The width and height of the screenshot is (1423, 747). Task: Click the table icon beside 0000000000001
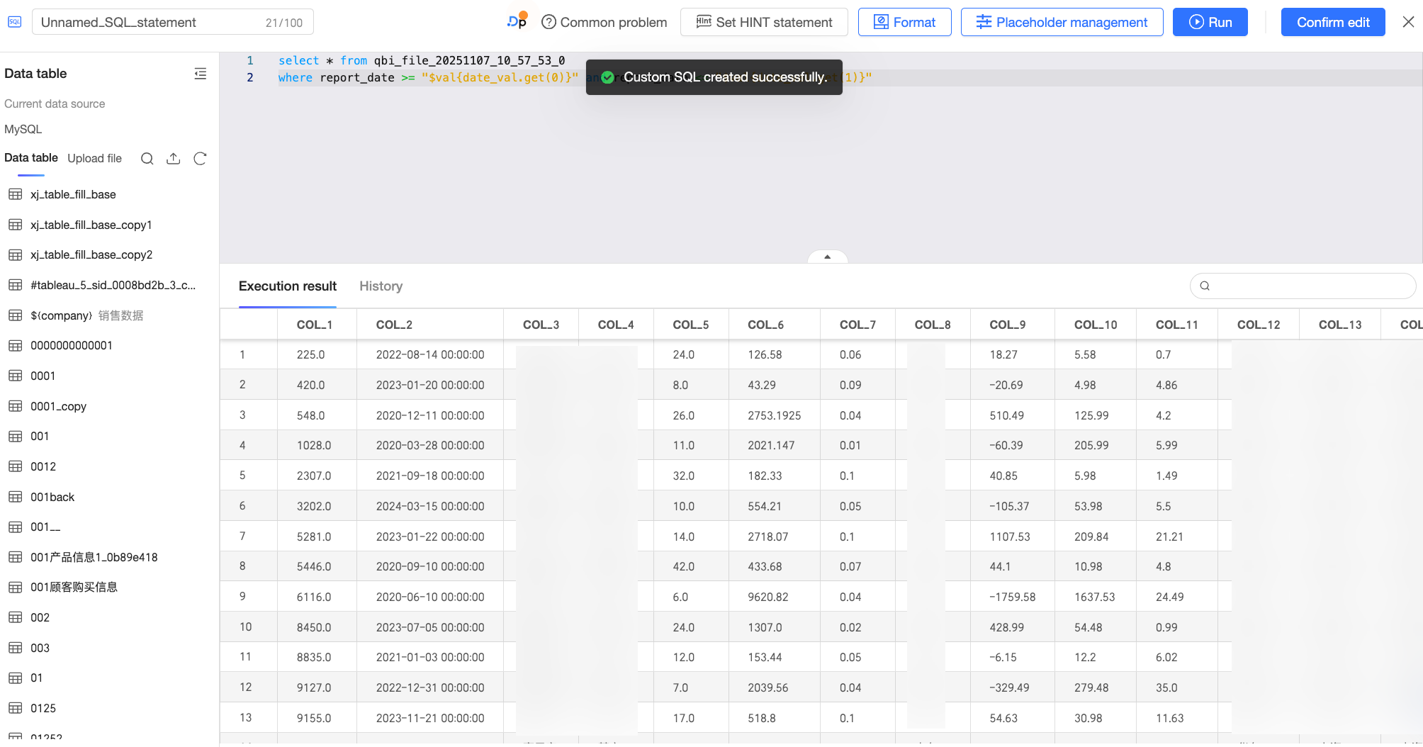point(16,346)
